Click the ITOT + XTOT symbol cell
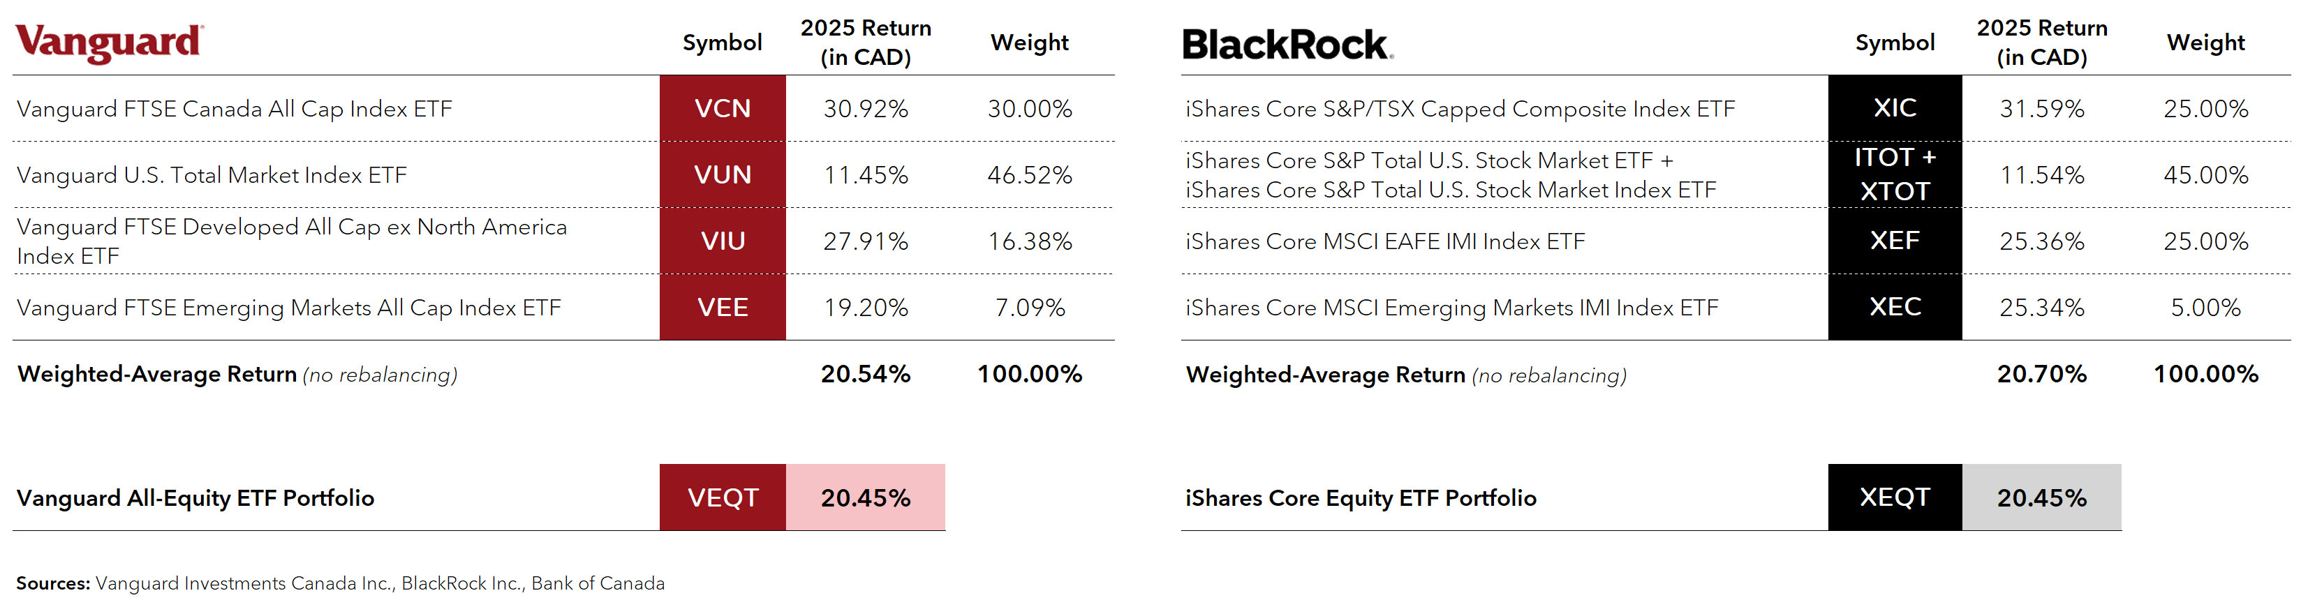The width and height of the screenshot is (2301, 607). click(1894, 174)
